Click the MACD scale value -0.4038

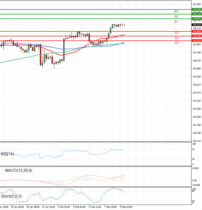pos(196,185)
